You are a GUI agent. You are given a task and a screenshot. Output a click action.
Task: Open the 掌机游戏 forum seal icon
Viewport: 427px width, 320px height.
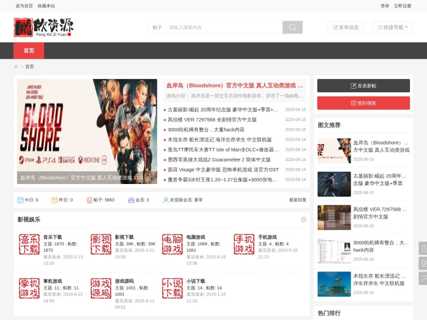(x=29, y=289)
